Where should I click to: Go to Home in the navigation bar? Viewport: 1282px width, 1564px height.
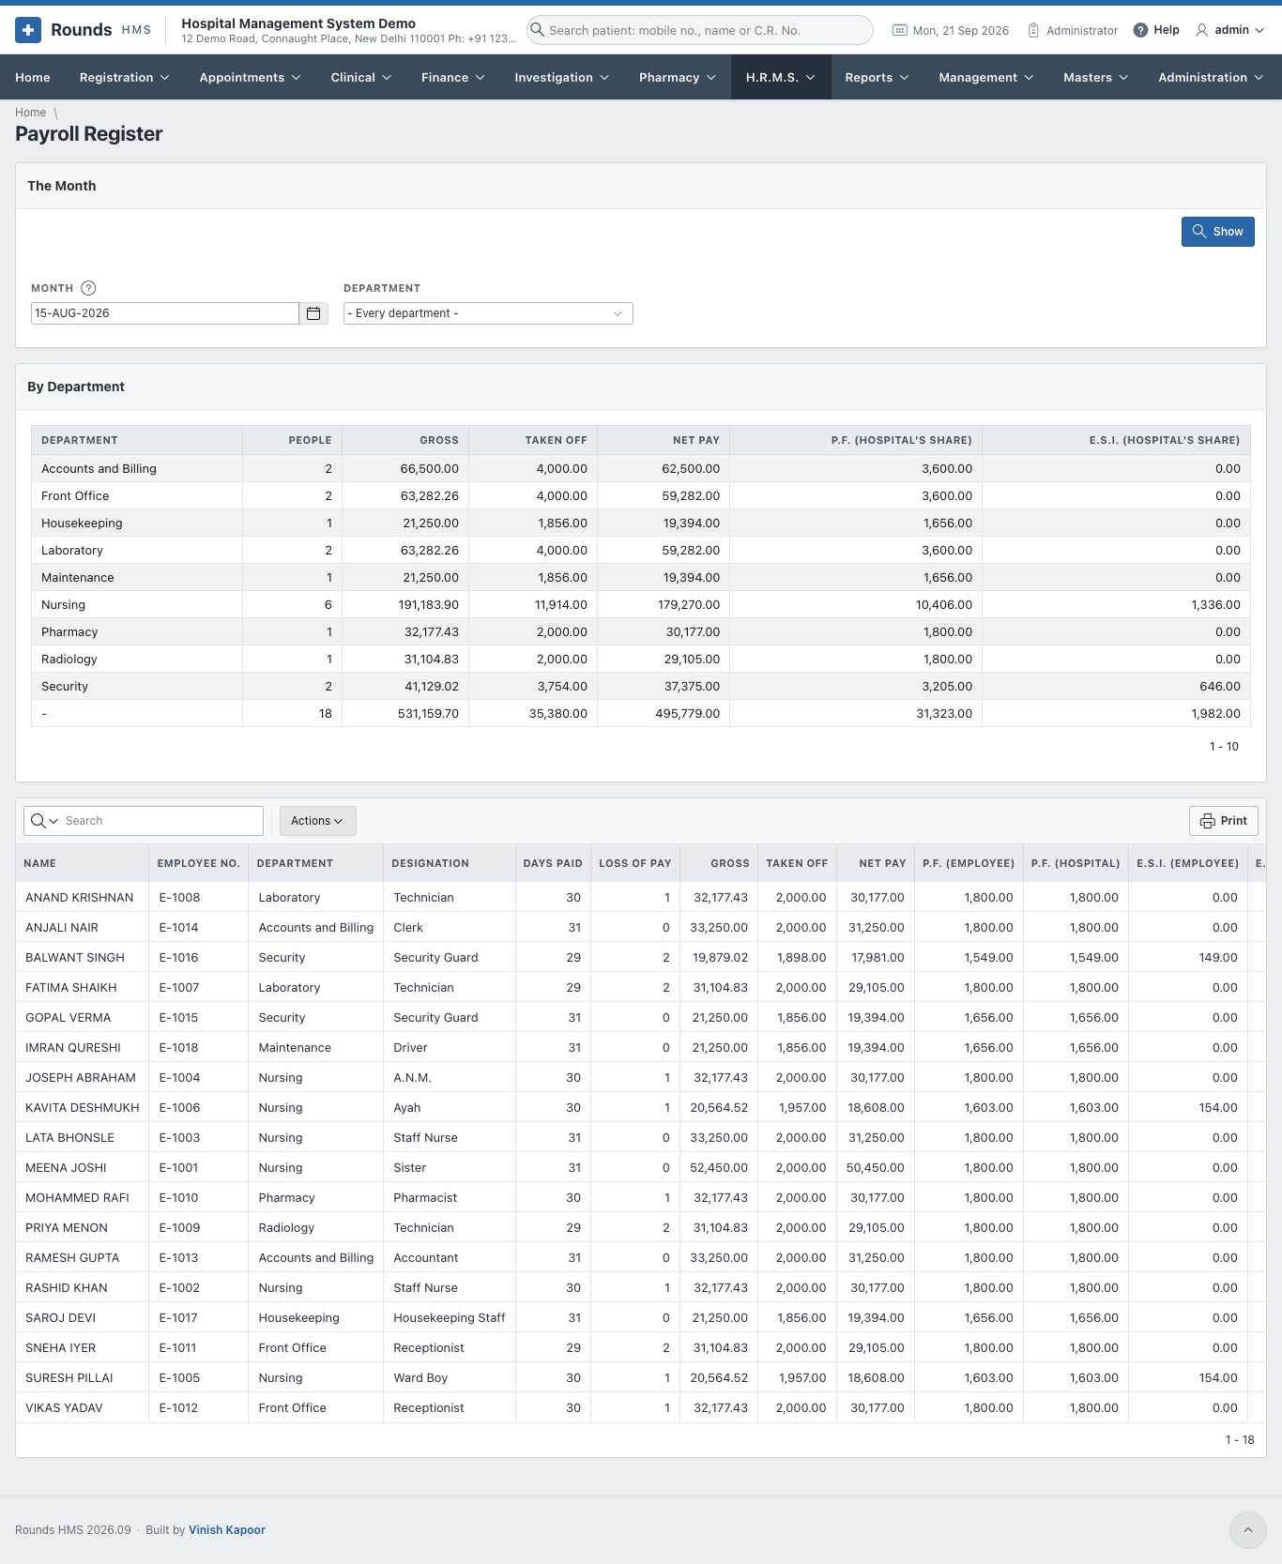[x=33, y=77]
